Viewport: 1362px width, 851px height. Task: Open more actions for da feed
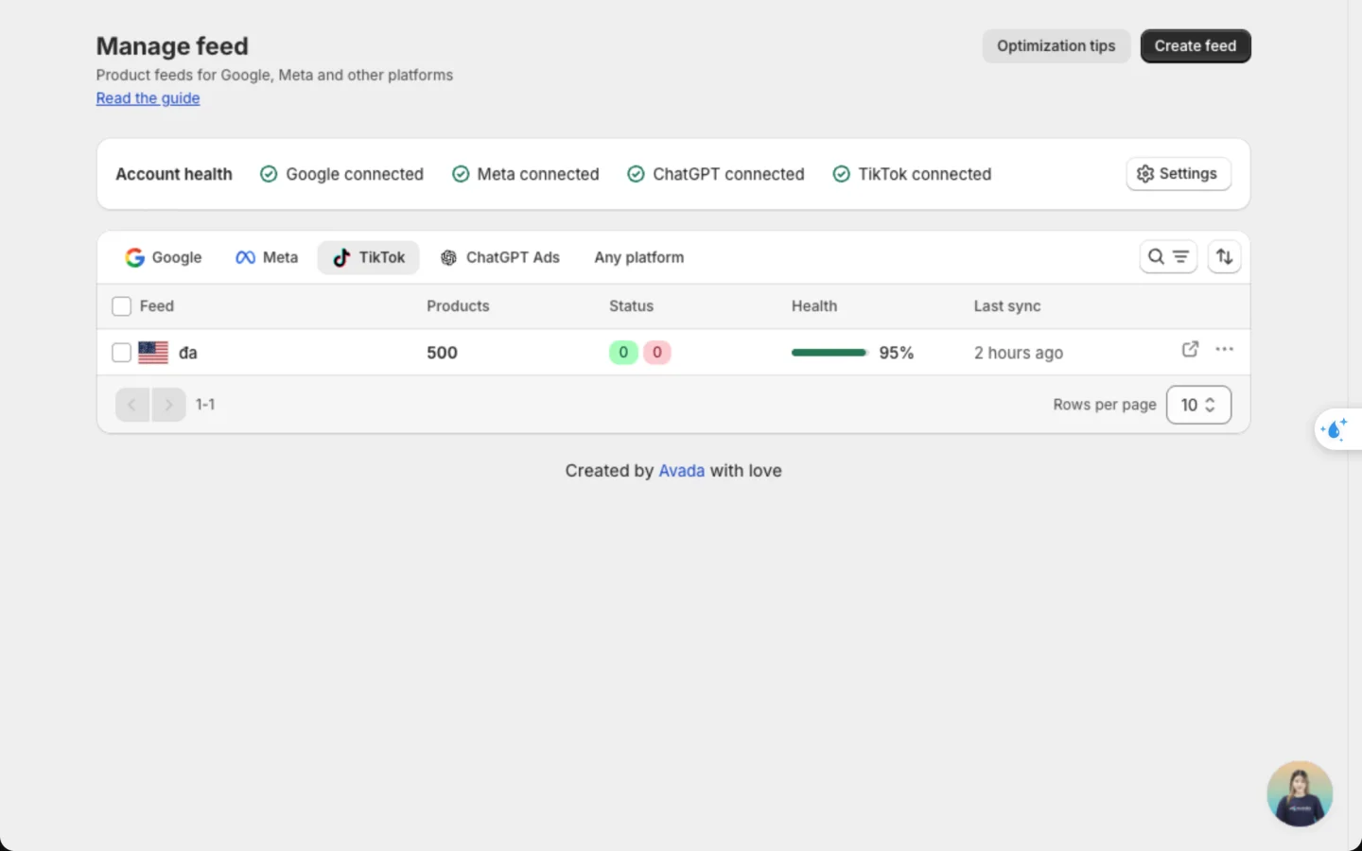(x=1224, y=349)
